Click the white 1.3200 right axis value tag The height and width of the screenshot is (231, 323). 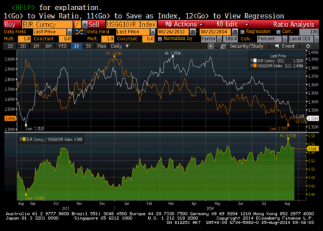point(313,118)
